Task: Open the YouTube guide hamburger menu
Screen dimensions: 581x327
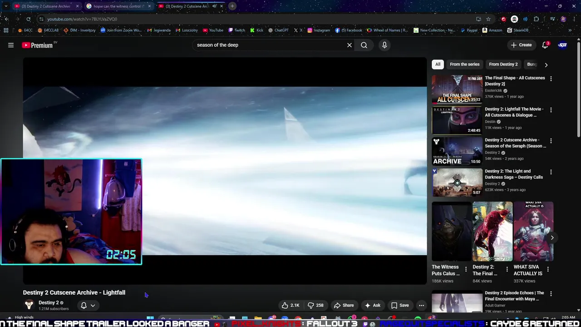Action: point(11,45)
